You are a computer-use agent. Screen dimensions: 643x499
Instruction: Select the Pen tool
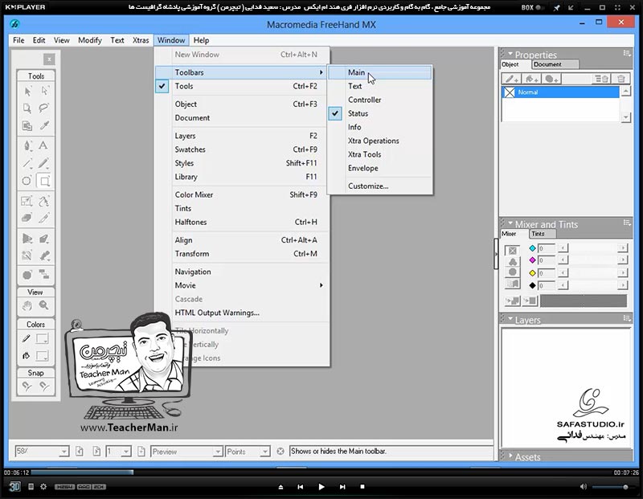click(27, 145)
